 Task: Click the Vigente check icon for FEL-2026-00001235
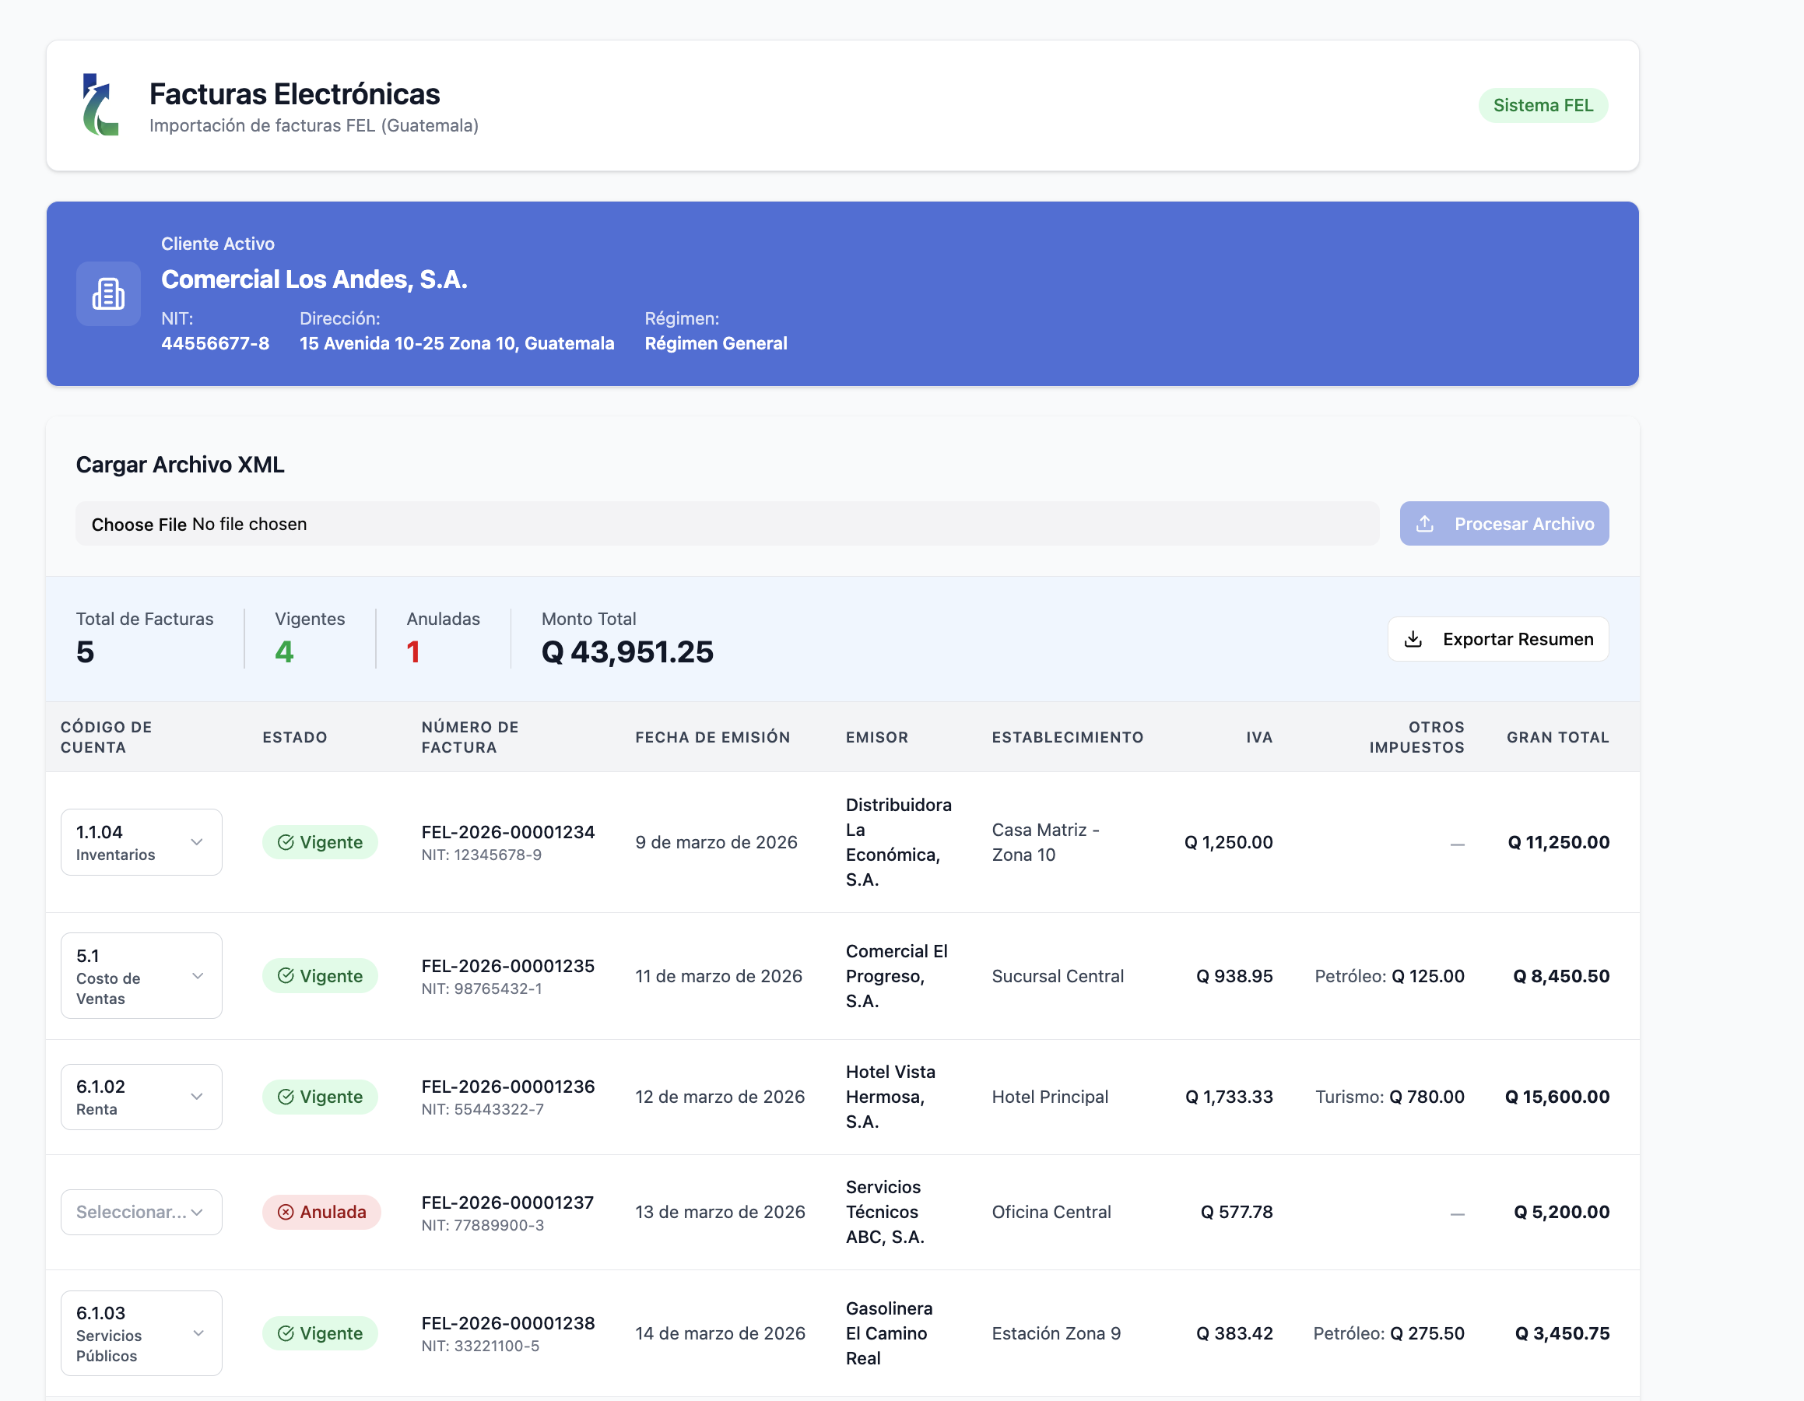pos(286,976)
